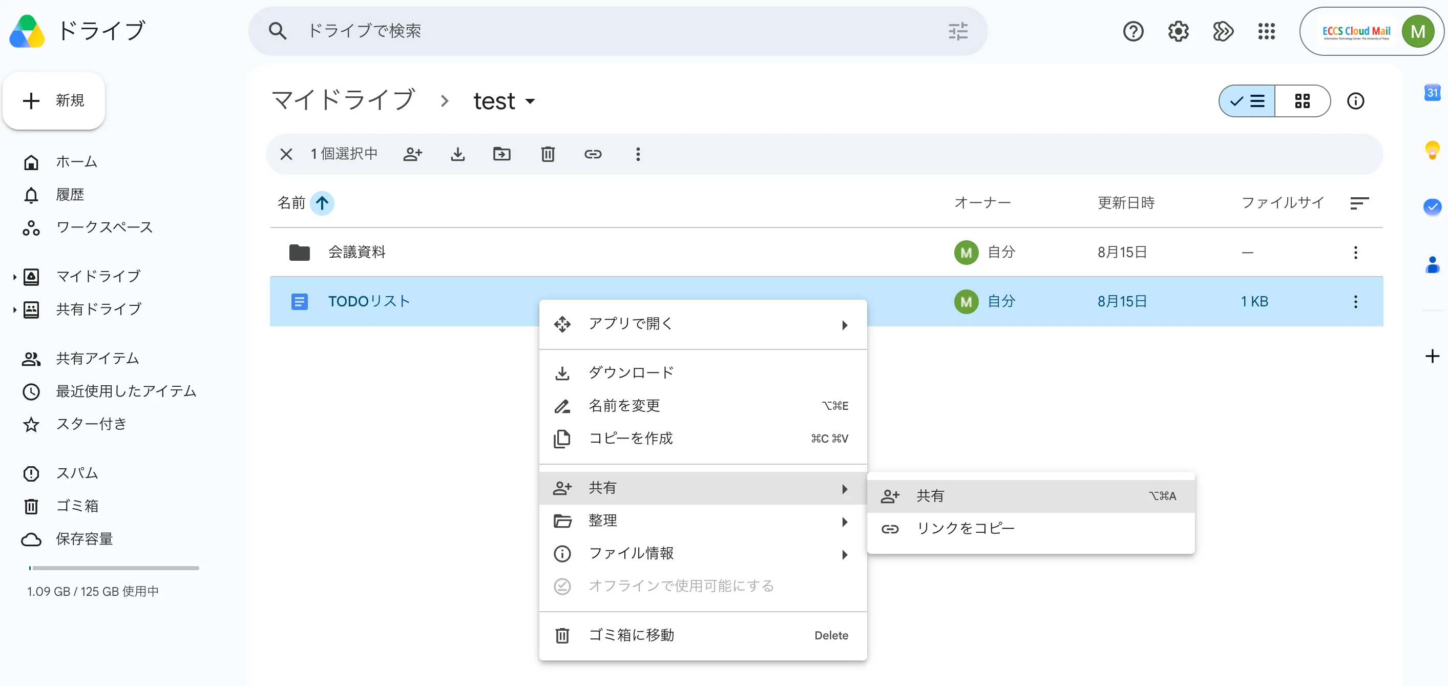Open 整理 submenu in context menu

point(703,521)
